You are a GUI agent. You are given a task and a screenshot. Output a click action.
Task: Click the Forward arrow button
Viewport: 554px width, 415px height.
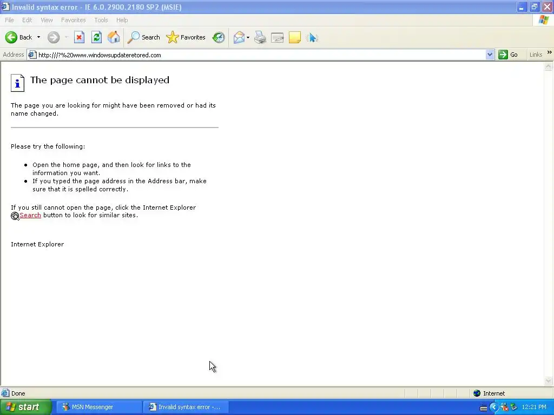coord(54,37)
